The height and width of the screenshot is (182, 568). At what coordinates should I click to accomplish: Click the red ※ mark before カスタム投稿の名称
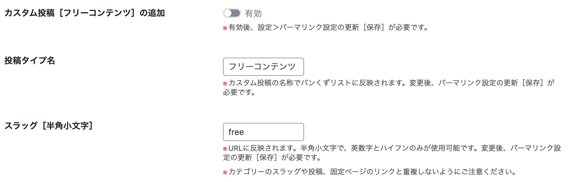click(225, 83)
